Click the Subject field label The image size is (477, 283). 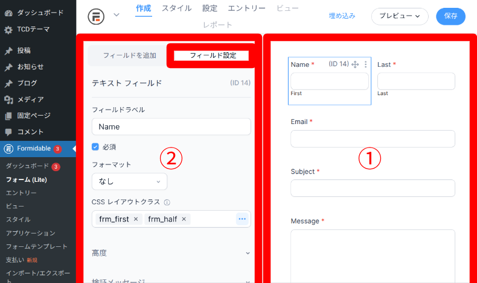[x=303, y=172]
